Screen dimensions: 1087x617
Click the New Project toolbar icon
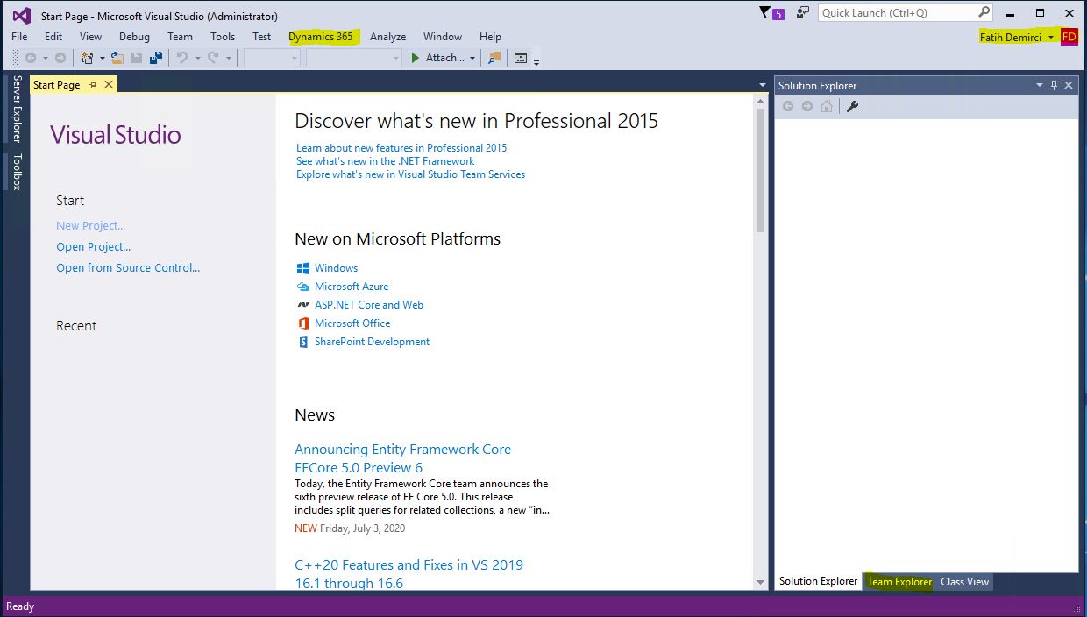click(x=87, y=58)
